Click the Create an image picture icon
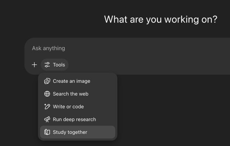The image size is (230, 146). coord(47,81)
